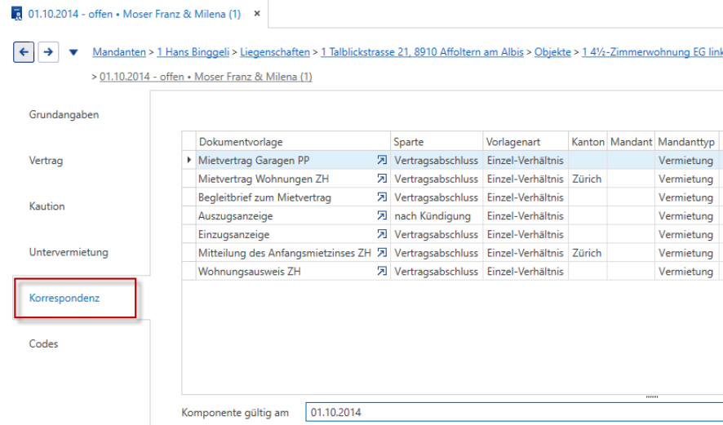This screenshot has width=723, height=425.
Task: Click the row indicator arrow of Mietvertrag Garagen PP
Action: [x=189, y=160]
